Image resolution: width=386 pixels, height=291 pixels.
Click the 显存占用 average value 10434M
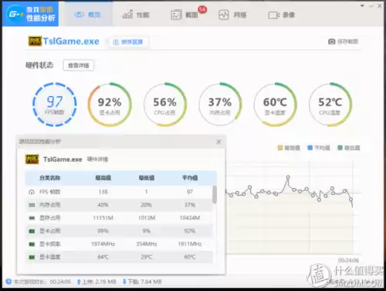pos(190,218)
